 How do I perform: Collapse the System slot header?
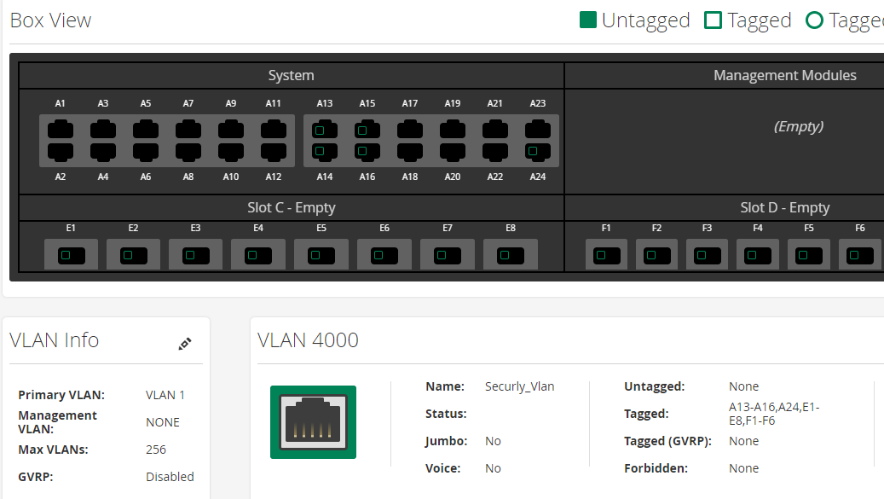[291, 75]
